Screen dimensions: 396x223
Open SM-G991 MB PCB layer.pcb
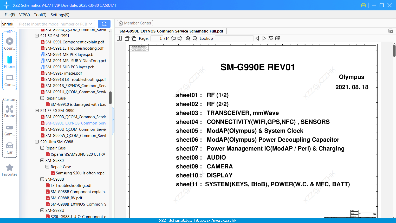tap(69, 54)
